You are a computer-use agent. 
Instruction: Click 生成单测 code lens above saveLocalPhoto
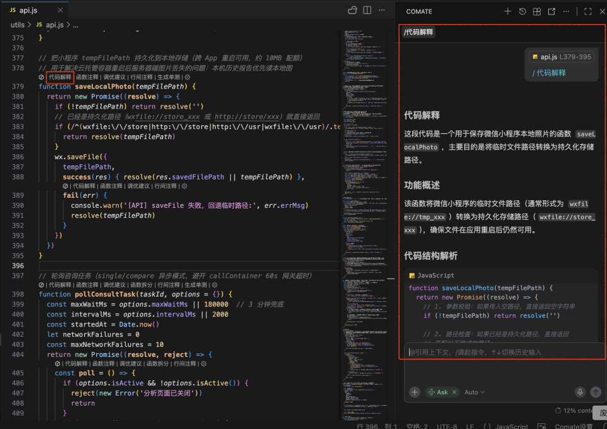pos(168,77)
